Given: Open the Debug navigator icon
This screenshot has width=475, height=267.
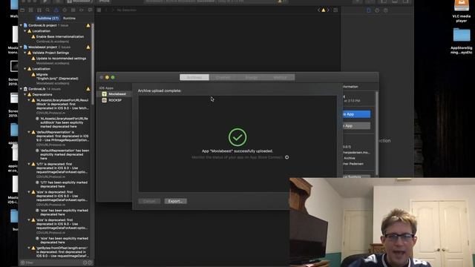Looking at the screenshot, I should (73, 10).
